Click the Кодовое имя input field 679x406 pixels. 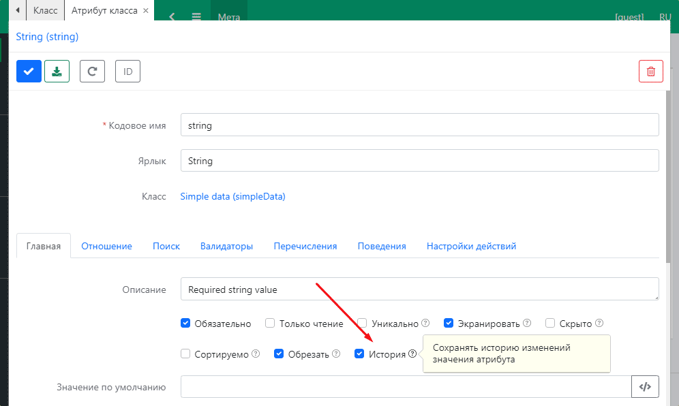(x=420, y=125)
